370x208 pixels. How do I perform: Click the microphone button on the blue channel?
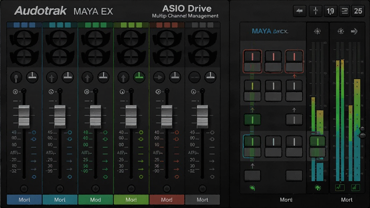[16, 77]
